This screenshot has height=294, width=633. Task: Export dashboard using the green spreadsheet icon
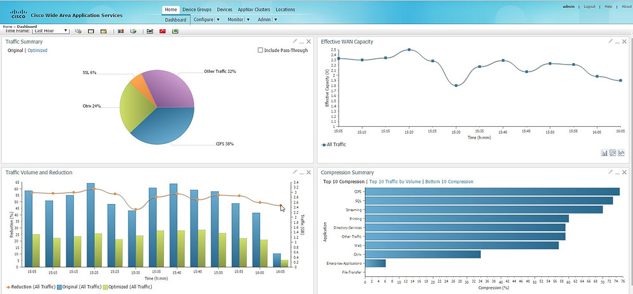pos(175,31)
